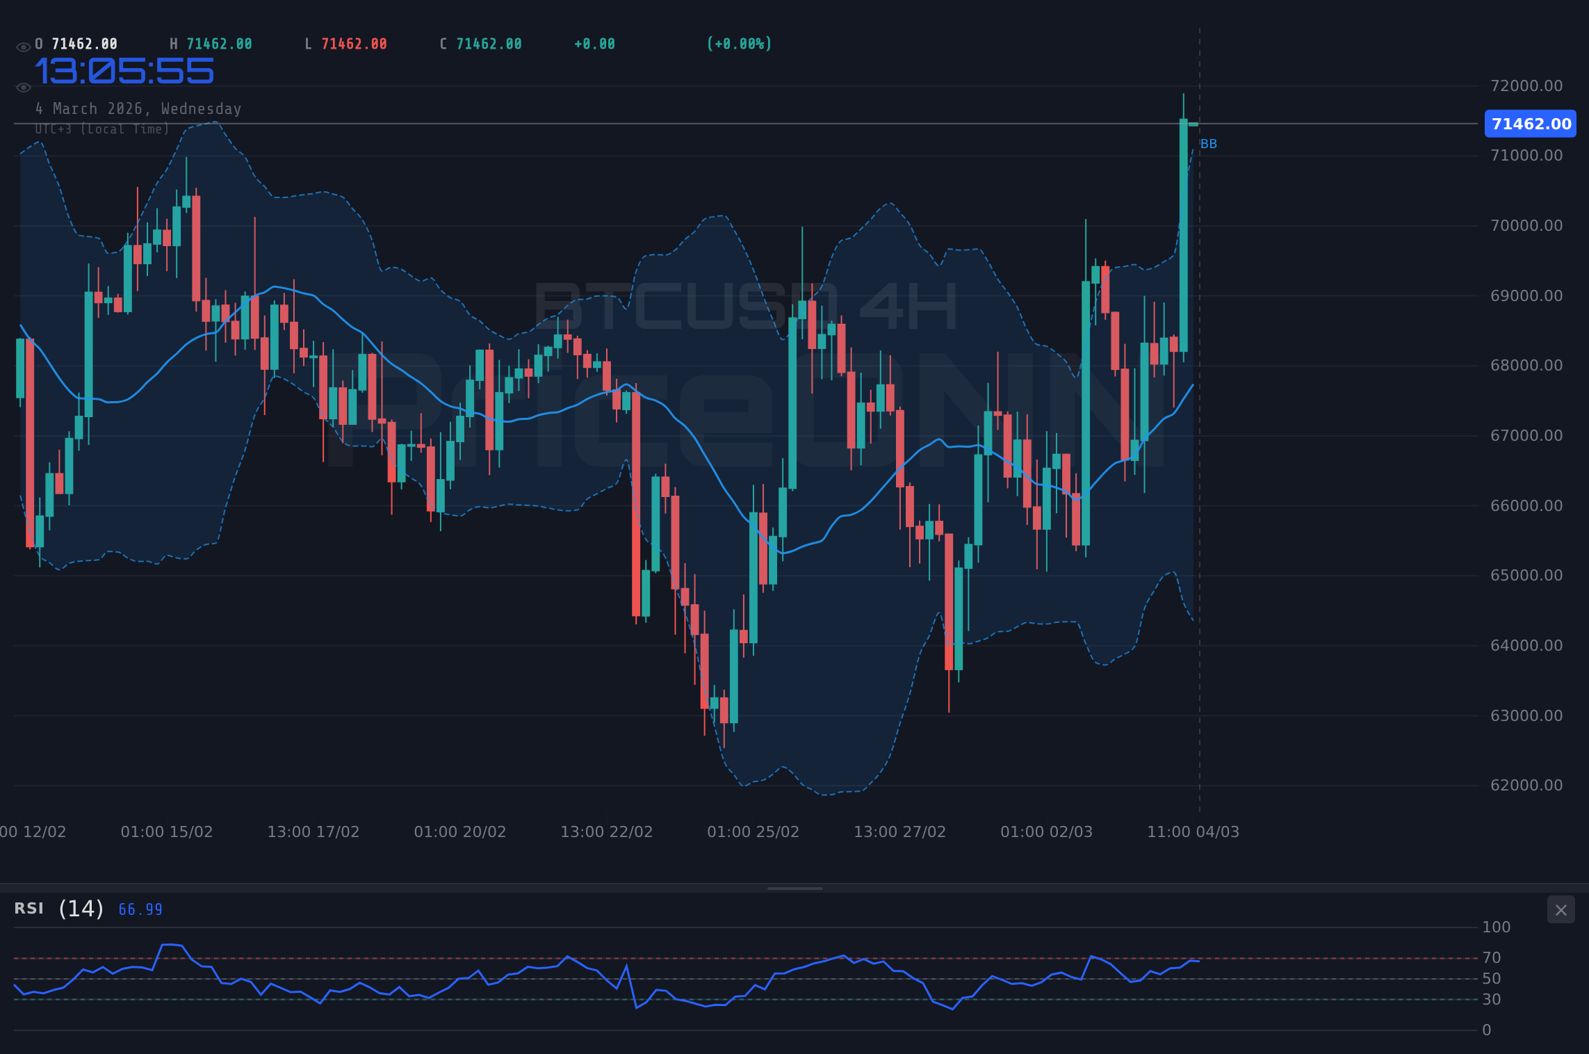Screen dimensions: 1589x1054
Task: Click the O 71462.00 open value
Action: click(x=76, y=43)
